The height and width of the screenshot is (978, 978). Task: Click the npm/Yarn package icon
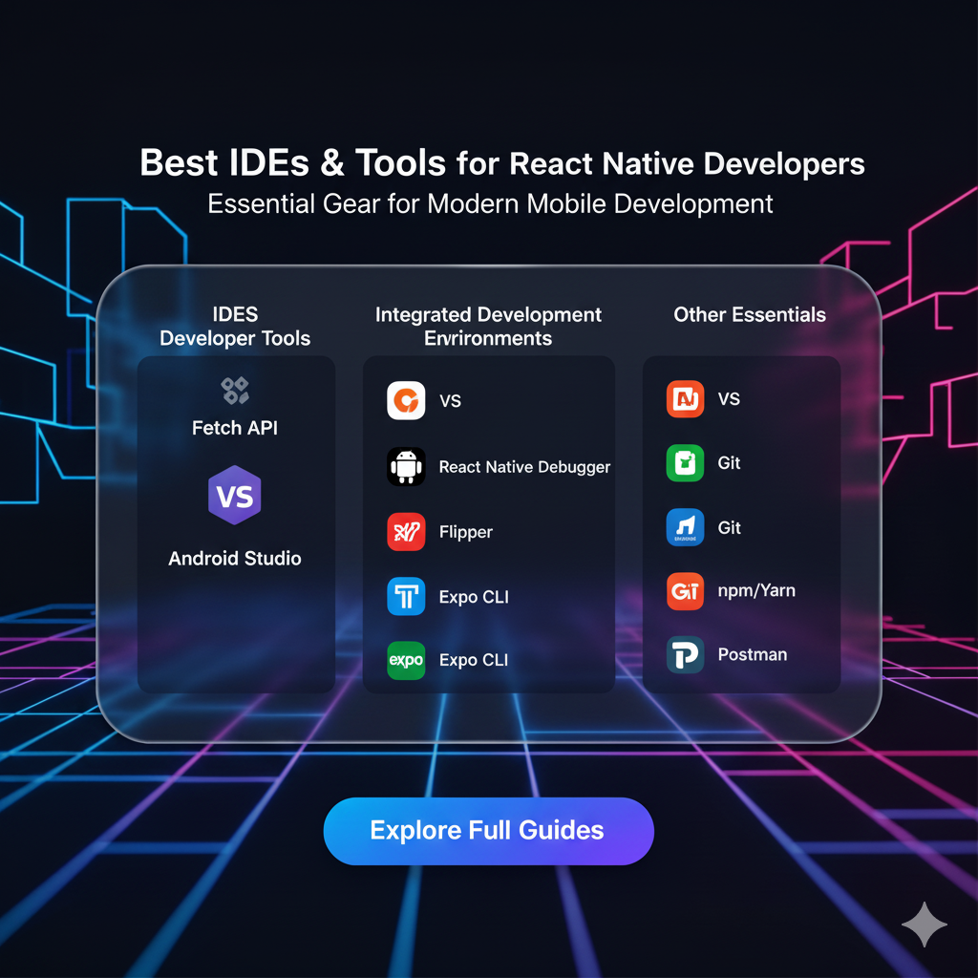(x=684, y=591)
